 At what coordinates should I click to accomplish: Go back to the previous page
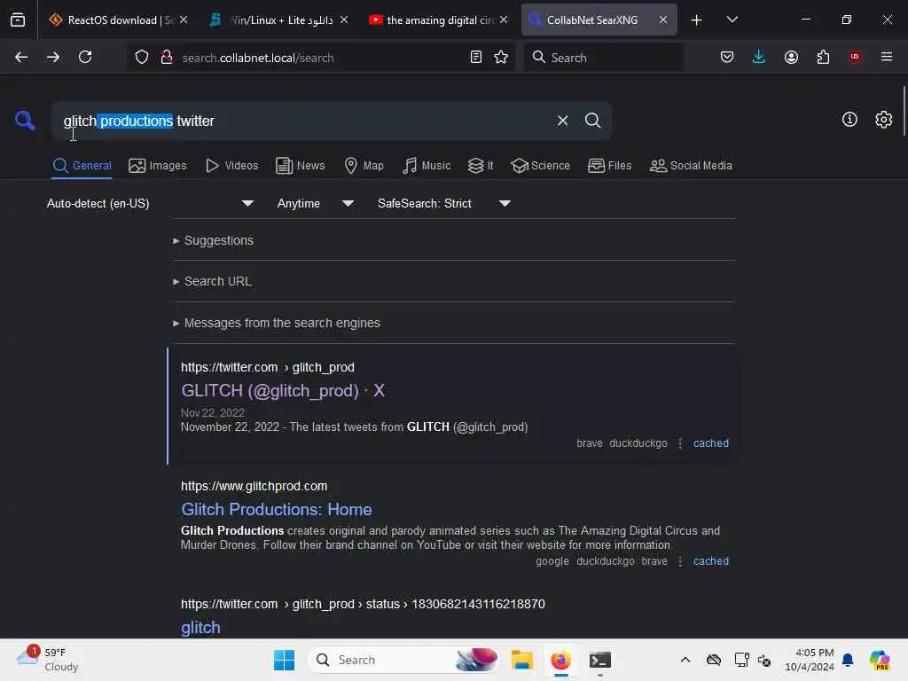[x=21, y=57]
